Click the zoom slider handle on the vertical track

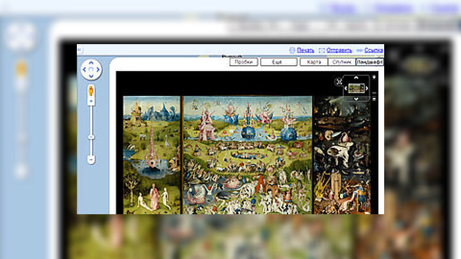point(91,137)
